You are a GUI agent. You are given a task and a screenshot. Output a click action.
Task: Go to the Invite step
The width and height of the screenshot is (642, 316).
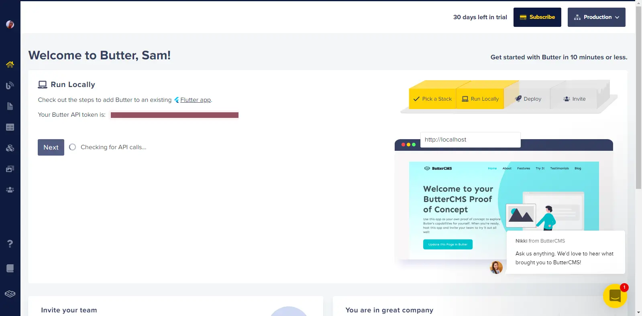574,99
